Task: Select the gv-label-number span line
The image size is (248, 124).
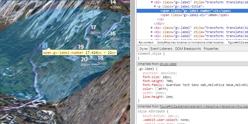Action: pos(192,11)
